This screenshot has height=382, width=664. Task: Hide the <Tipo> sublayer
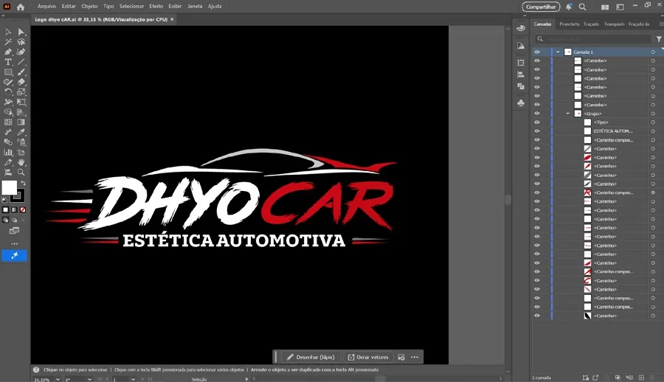(537, 122)
